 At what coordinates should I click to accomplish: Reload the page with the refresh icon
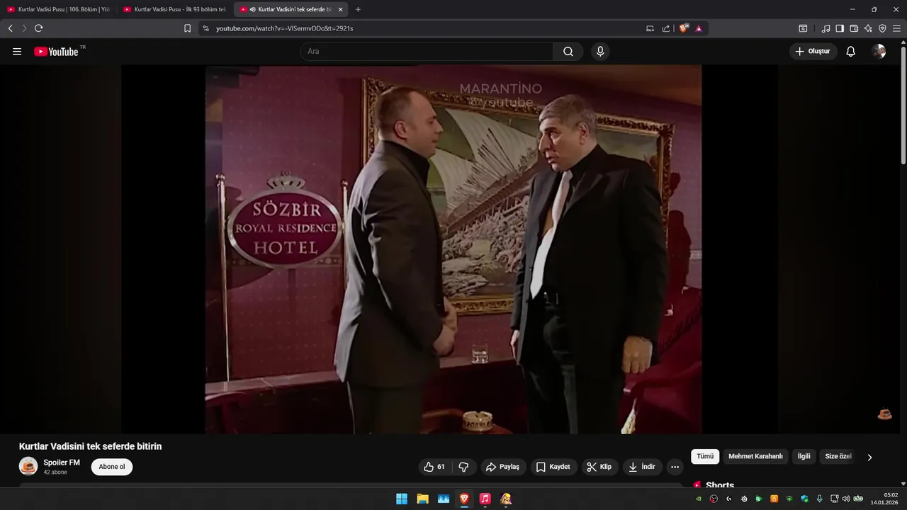(x=39, y=28)
